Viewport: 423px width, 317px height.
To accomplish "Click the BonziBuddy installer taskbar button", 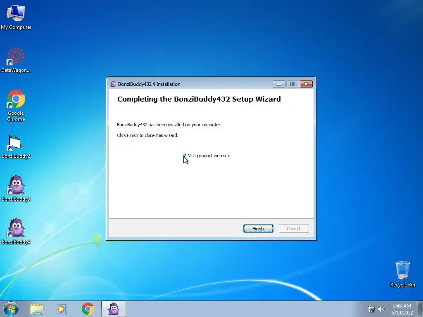I will click(114, 309).
